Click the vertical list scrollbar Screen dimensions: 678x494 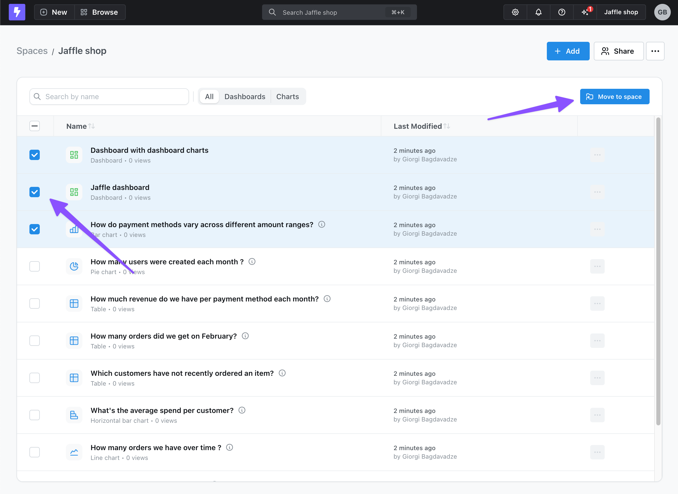tap(658, 269)
